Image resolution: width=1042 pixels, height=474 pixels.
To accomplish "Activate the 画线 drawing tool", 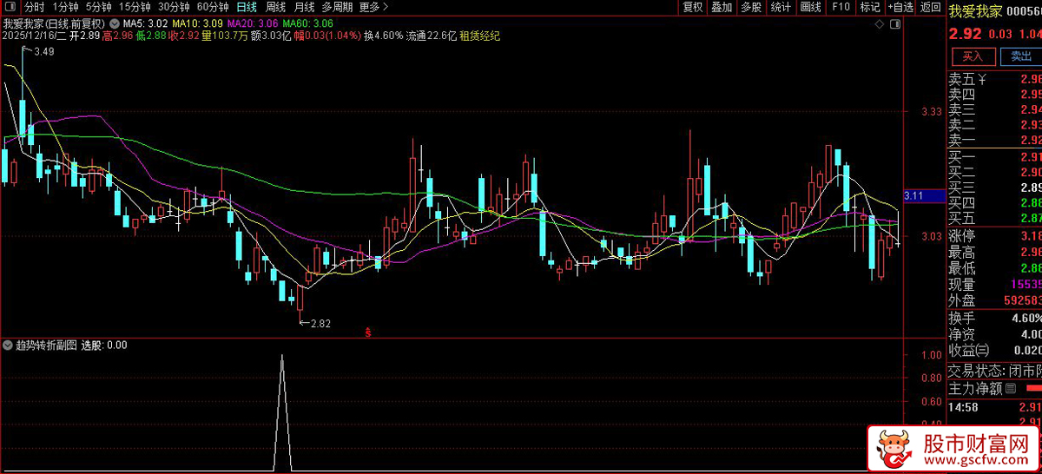I will click(810, 7).
